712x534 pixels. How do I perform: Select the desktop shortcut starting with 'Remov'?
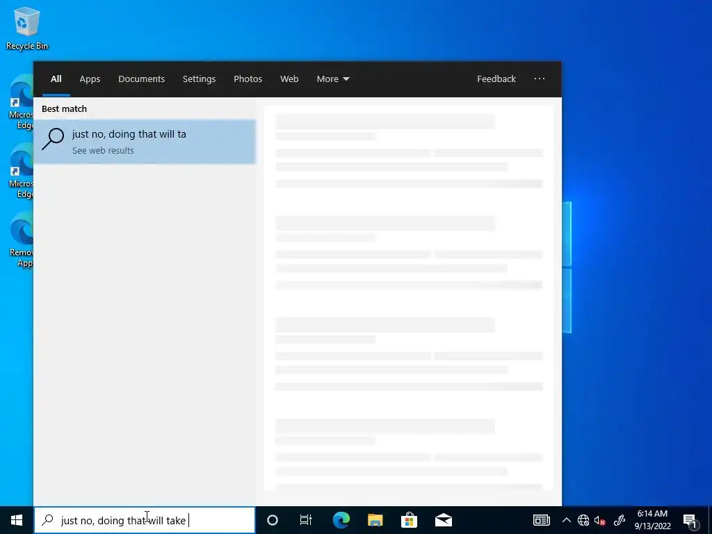point(20,241)
